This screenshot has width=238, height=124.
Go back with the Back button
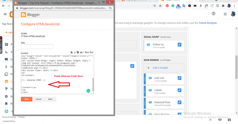pos(51,99)
